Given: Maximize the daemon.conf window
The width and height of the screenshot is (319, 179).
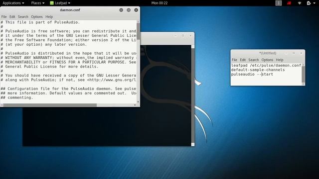Looking at the screenshot, I should pos(129,10).
